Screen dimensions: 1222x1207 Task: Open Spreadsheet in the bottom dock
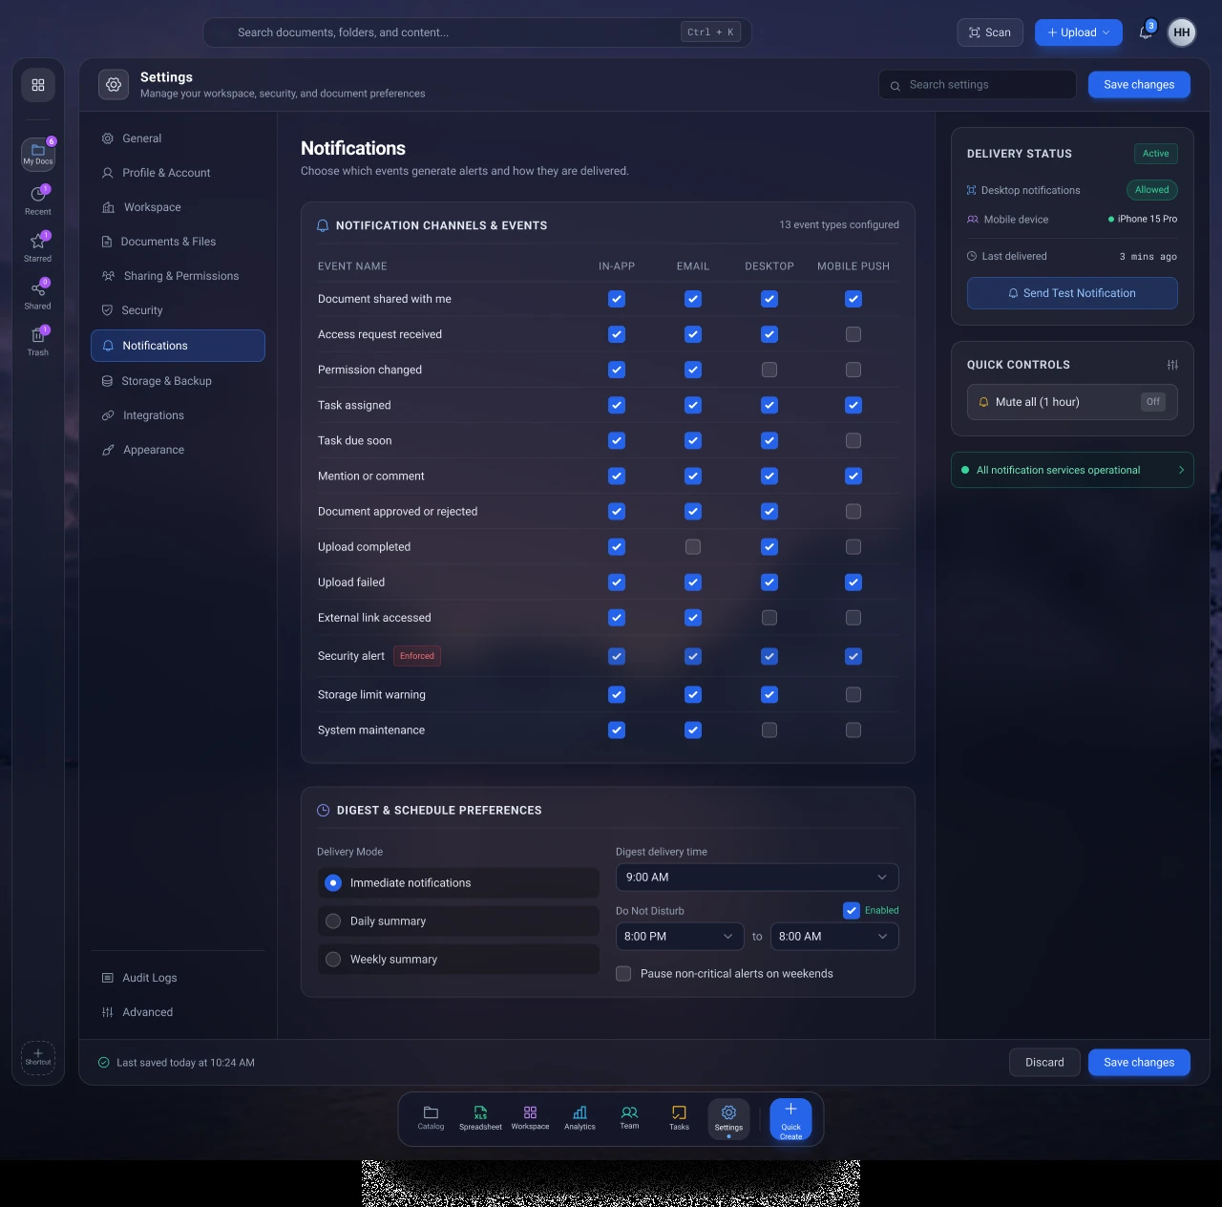point(480,1118)
